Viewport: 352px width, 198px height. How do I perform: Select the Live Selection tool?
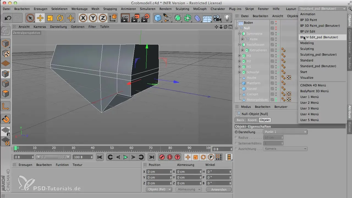[x=30, y=18]
